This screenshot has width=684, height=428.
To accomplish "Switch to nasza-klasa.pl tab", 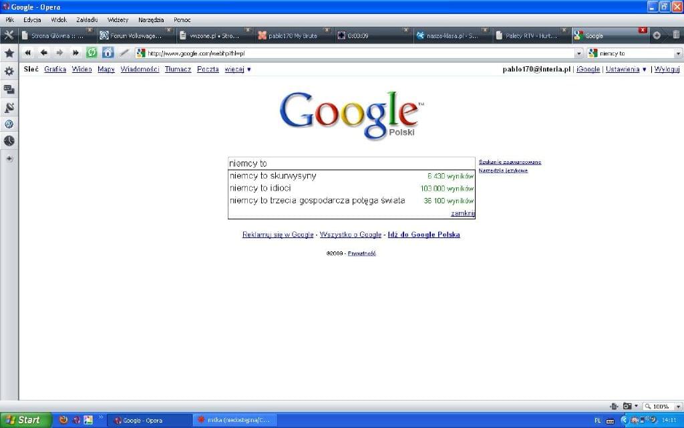I will tap(452, 36).
